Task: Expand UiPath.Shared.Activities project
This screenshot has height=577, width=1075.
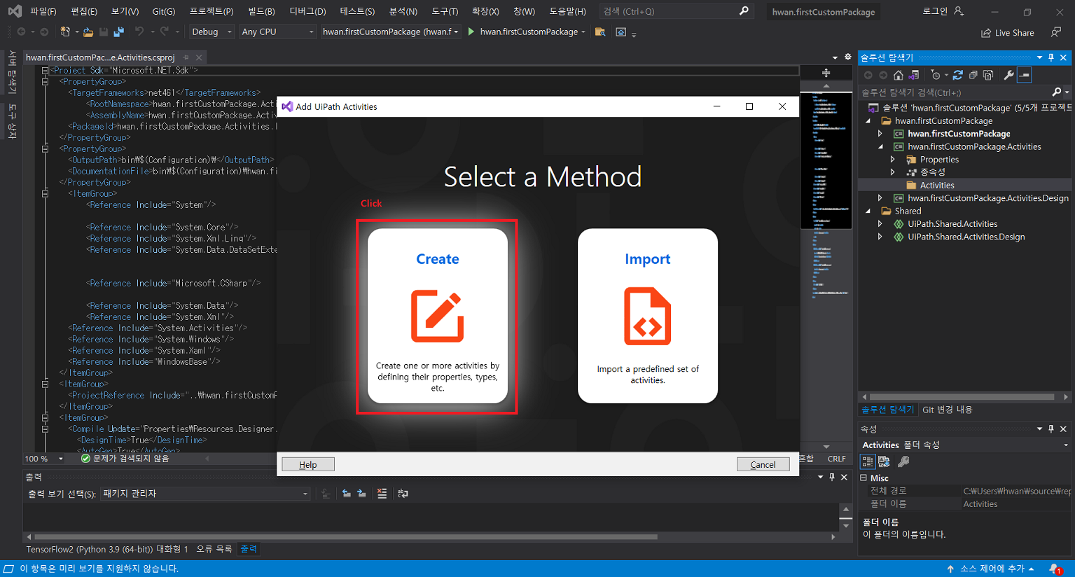Action: pyautogui.click(x=880, y=224)
